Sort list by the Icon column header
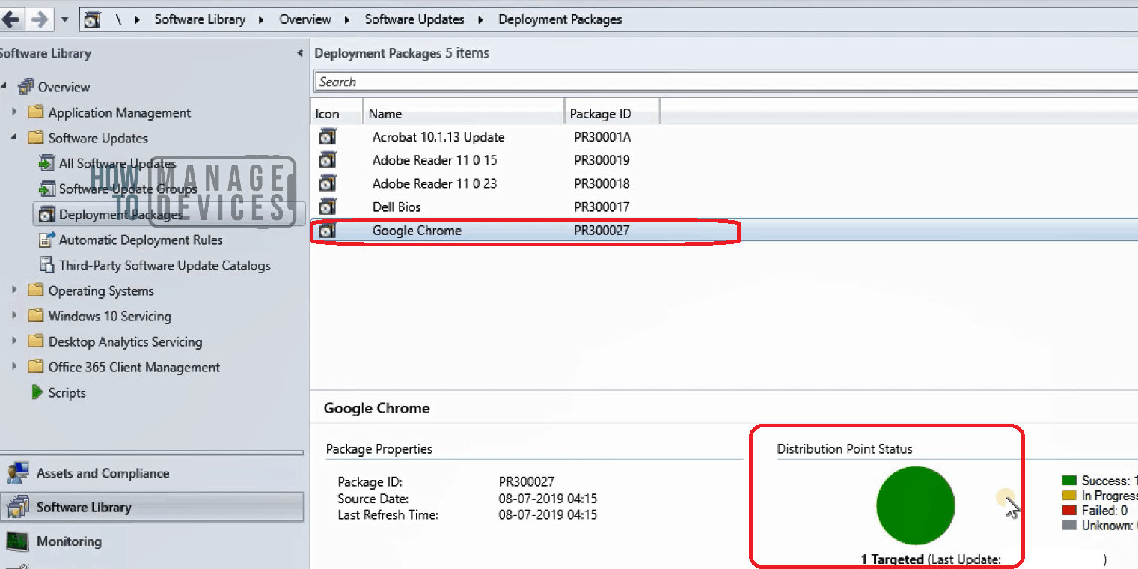The height and width of the screenshot is (569, 1138). (x=337, y=114)
